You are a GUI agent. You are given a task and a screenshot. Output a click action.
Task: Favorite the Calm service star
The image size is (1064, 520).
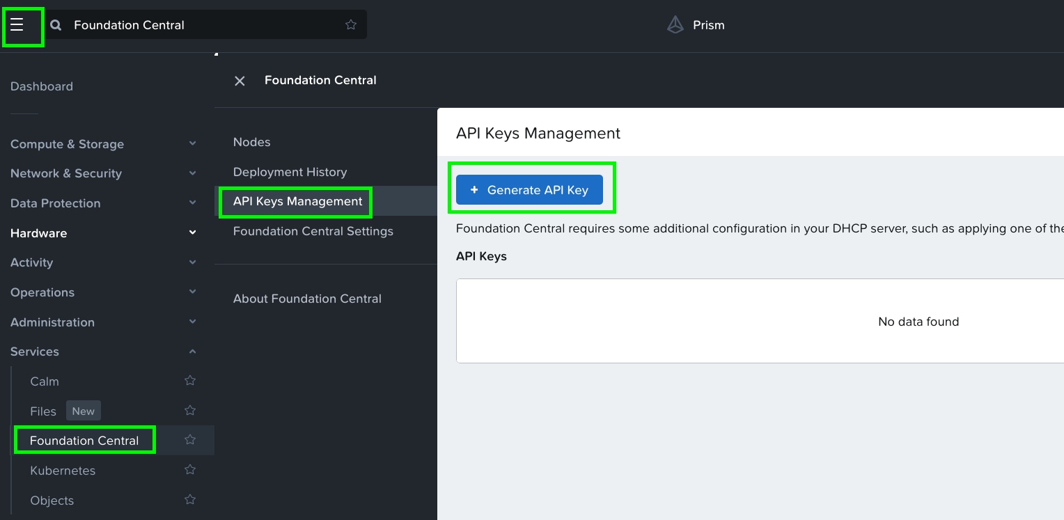pos(189,381)
